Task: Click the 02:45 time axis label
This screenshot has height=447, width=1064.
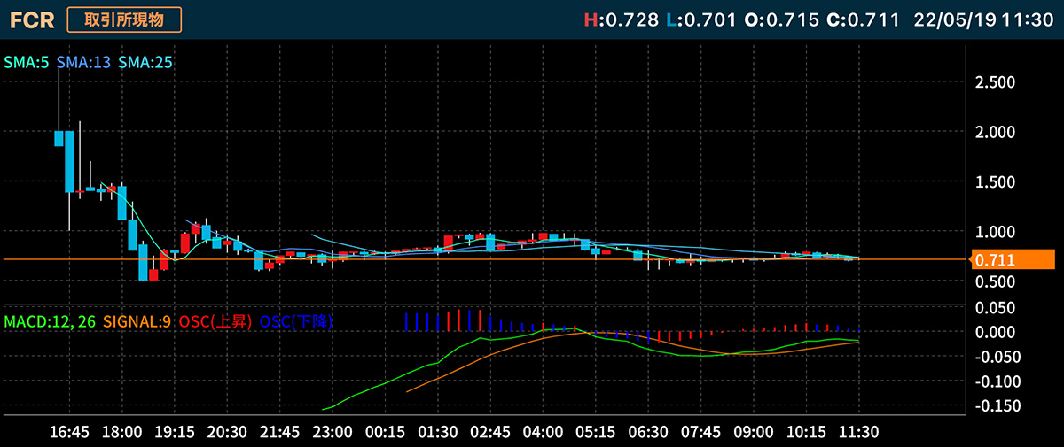Action: (490, 433)
